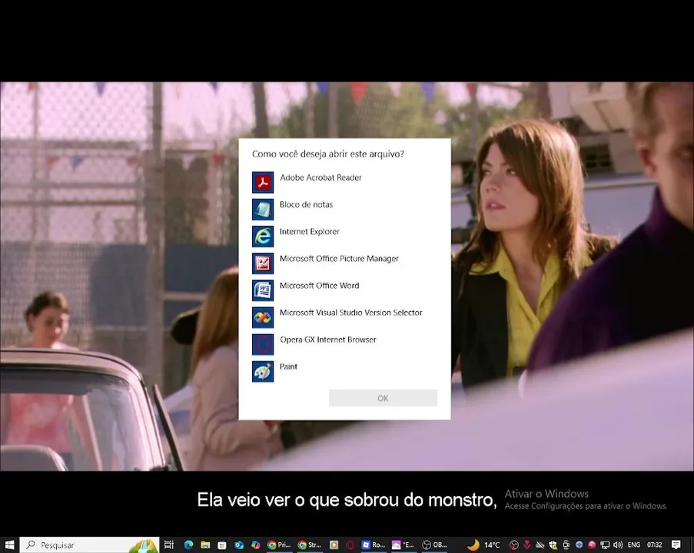Open Microsoft Store from the taskbar
This screenshot has width=694, height=553.
pyautogui.click(x=222, y=545)
